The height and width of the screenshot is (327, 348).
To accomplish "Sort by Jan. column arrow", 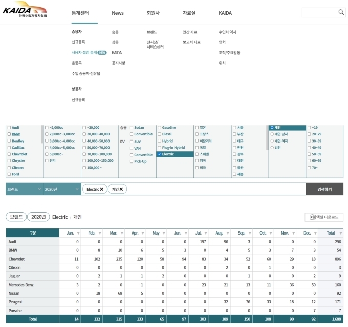I will coord(78,233).
